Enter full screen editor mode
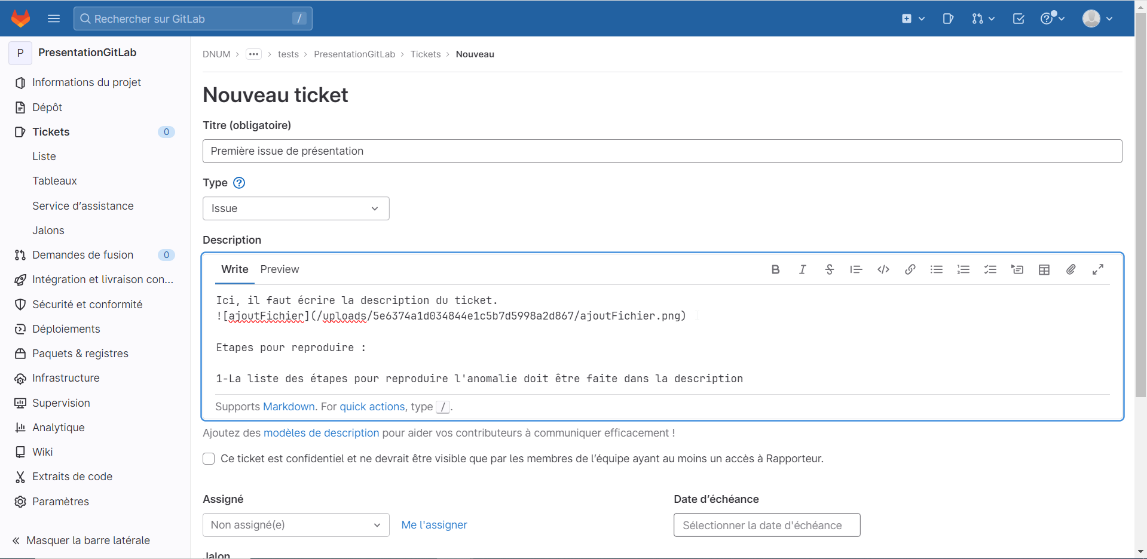This screenshot has width=1147, height=559. pos(1098,269)
